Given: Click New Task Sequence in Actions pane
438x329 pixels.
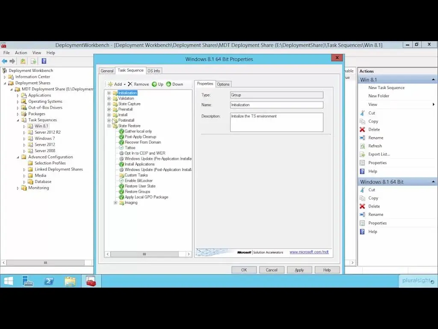Looking at the screenshot, I should [386, 87].
